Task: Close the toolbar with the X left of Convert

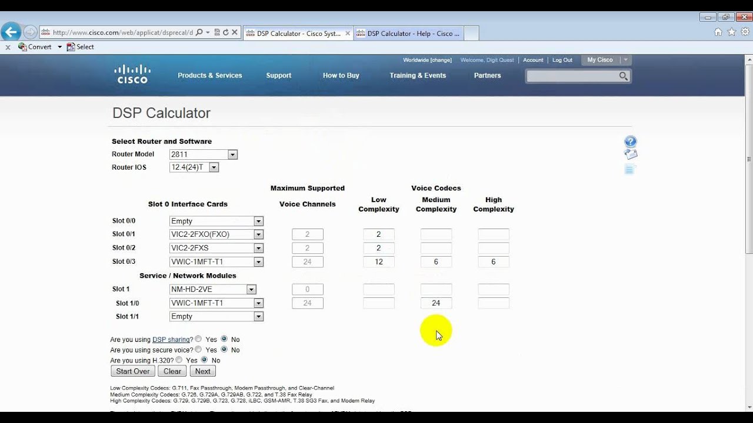Action: [x=8, y=47]
